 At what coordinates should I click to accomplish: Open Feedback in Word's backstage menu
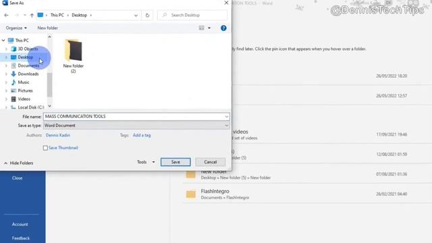tap(21, 238)
